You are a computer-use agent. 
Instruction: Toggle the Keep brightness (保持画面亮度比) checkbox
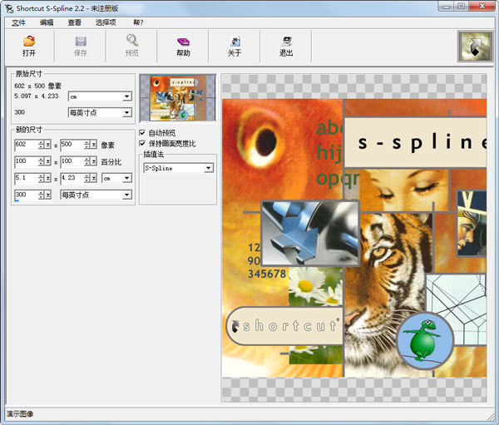(142, 143)
